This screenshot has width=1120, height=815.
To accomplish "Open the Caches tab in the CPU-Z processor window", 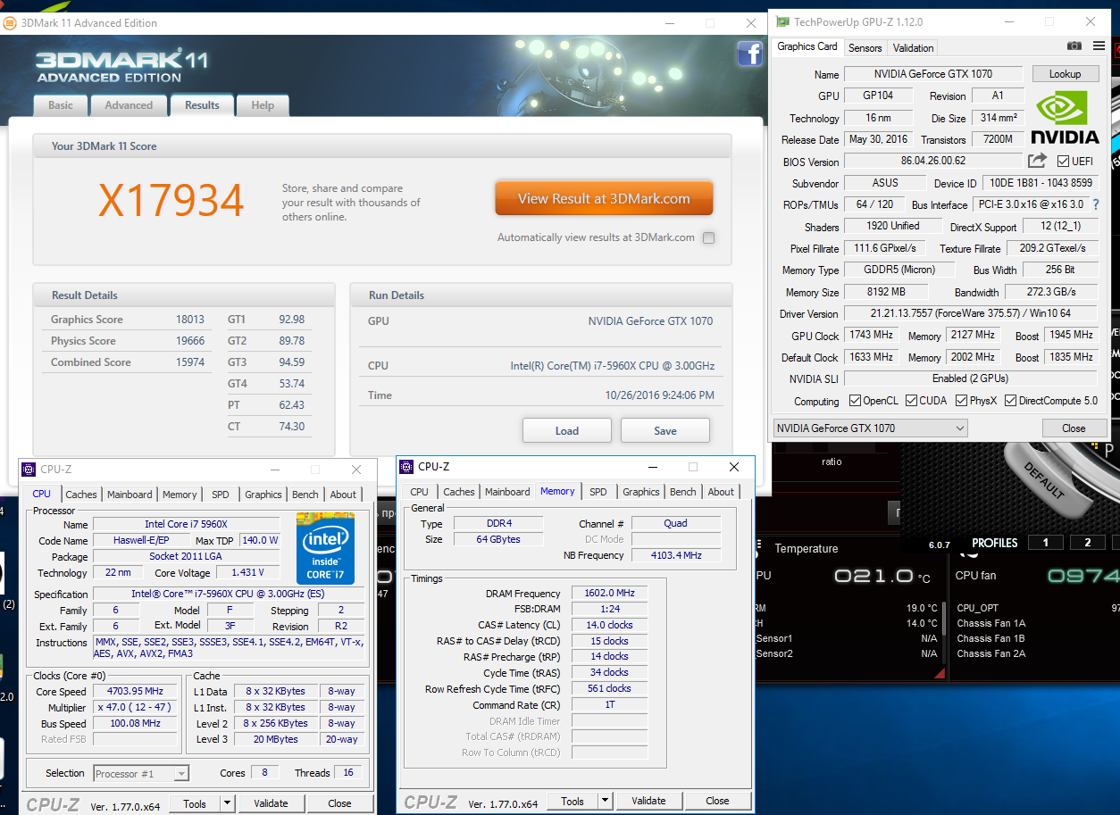I will 81,495.
